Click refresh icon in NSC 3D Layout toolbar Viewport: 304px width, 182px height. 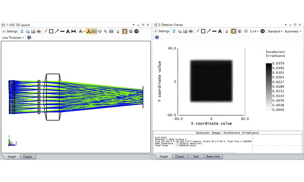(22, 31)
